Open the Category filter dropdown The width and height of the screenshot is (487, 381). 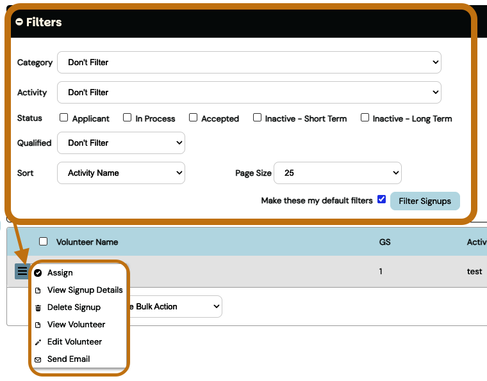[249, 62]
